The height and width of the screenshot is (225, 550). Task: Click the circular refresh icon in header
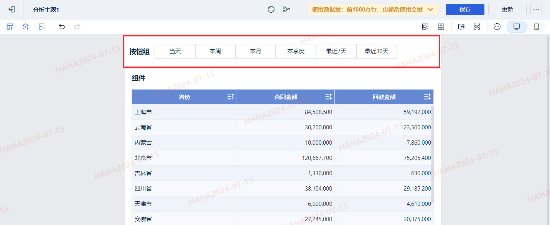(271, 10)
